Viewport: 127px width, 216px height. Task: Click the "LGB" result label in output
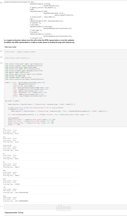(4, 187)
